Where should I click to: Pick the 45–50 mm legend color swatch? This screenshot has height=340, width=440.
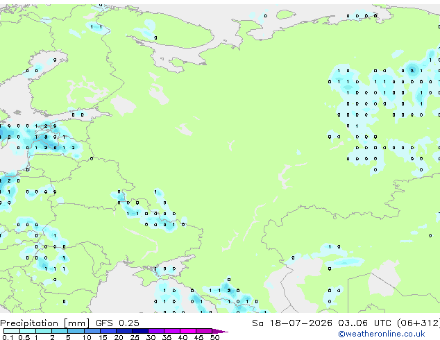point(204,331)
